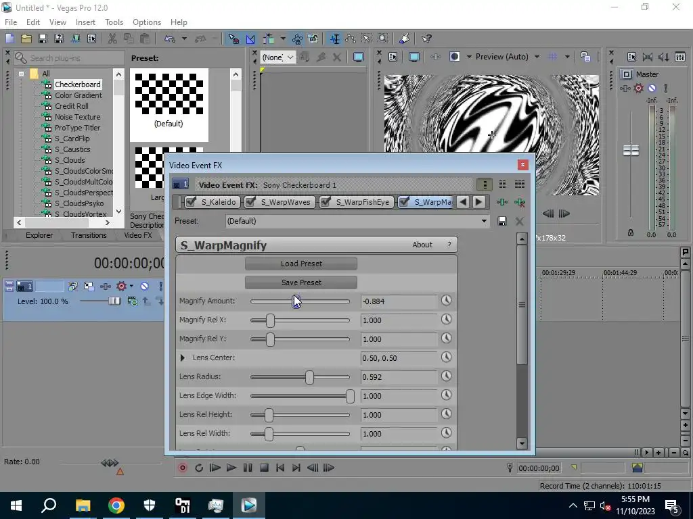Open the Options menu
Image resolution: width=693 pixels, height=519 pixels.
click(x=147, y=22)
